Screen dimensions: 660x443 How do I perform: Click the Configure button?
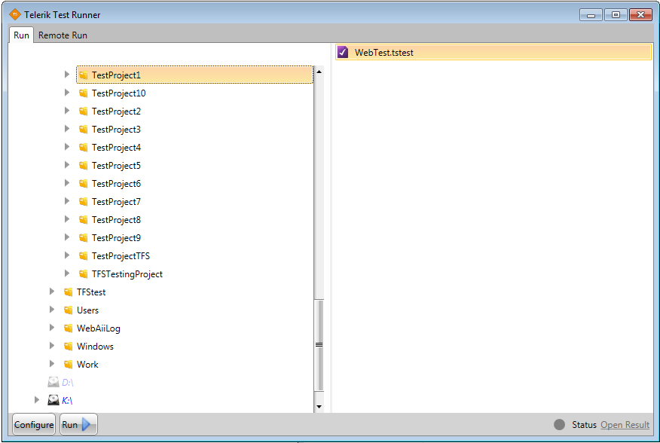[x=34, y=424]
